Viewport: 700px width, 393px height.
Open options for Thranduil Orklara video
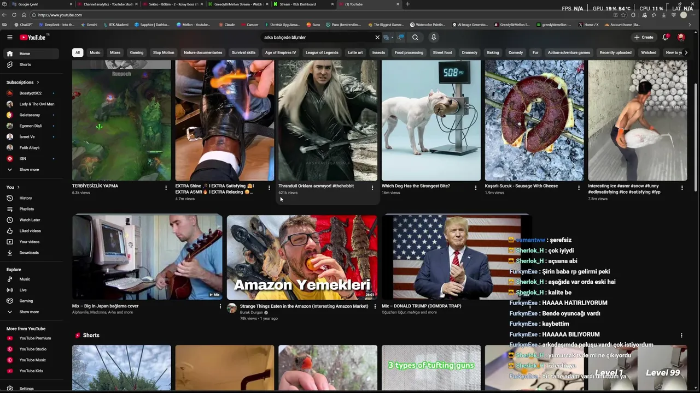click(372, 188)
